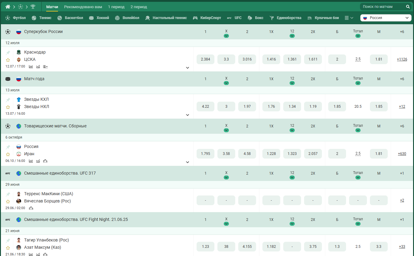Pin the Звезды КХЛ match

coord(8,100)
